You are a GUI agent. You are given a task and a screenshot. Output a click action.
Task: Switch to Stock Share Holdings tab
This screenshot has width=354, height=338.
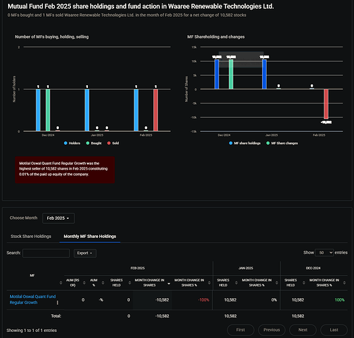[31, 237]
